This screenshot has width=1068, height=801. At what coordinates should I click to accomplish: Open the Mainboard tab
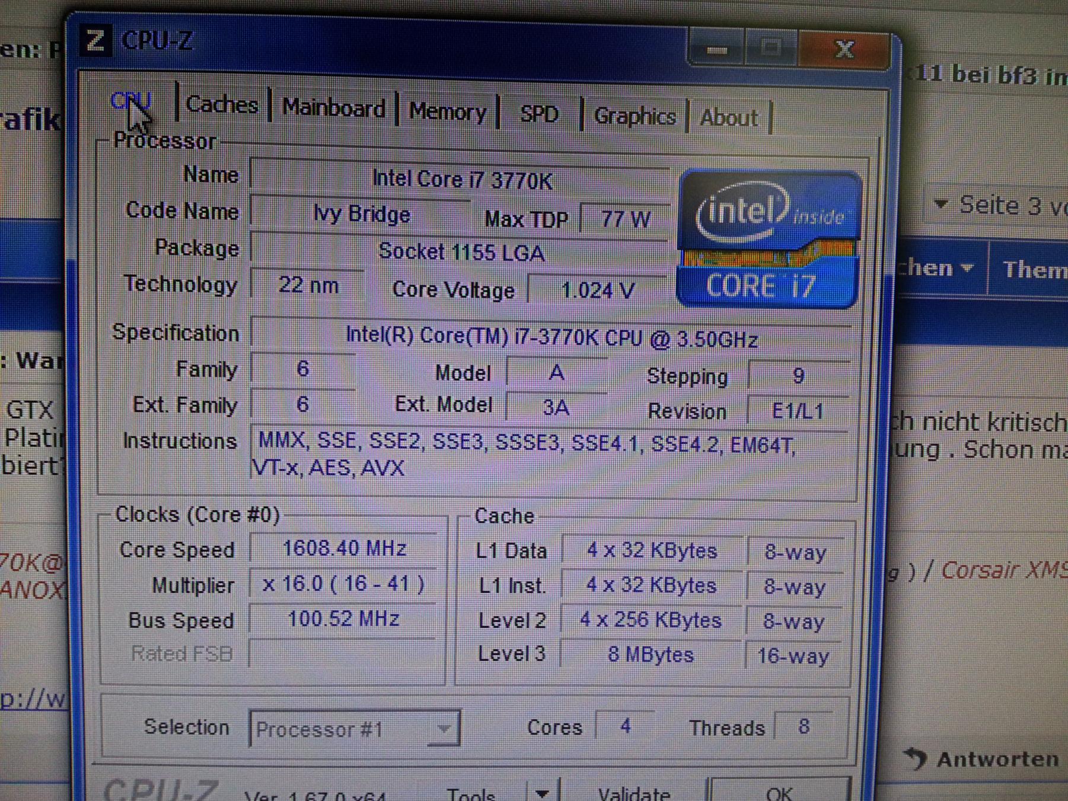(x=333, y=108)
